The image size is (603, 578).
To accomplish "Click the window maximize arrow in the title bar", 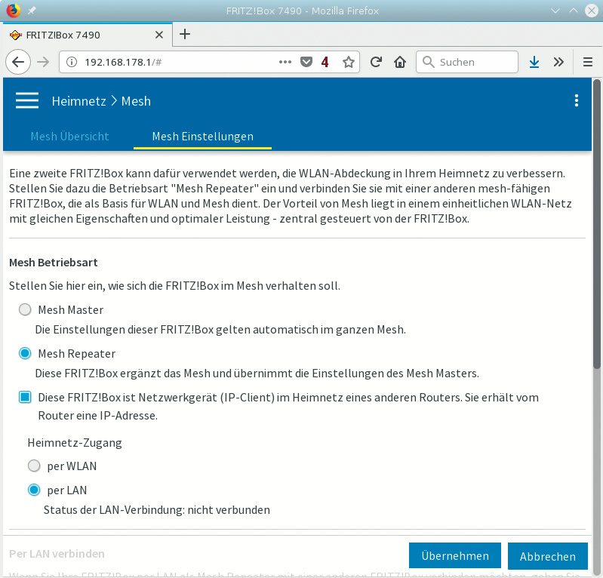I will coord(573,11).
